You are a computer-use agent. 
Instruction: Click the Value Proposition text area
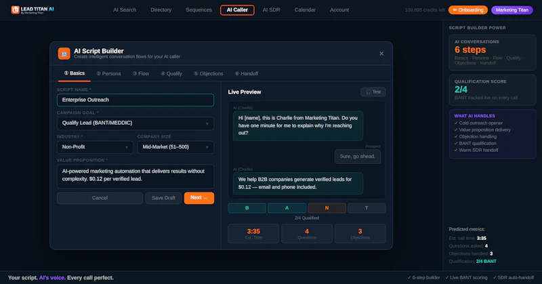(135, 176)
